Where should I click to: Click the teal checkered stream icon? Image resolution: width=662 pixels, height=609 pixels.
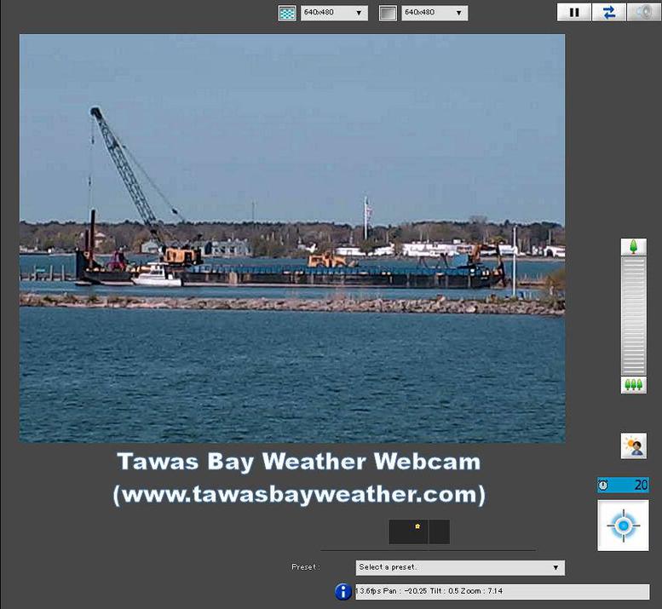point(287,13)
